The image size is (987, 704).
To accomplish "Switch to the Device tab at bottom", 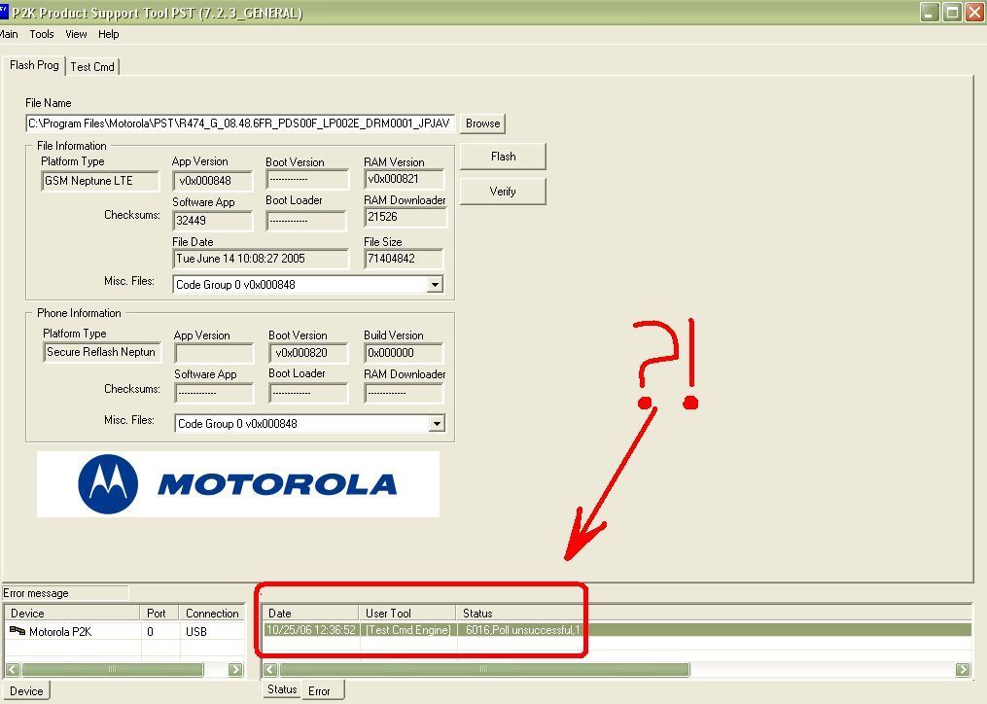I will (x=26, y=690).
